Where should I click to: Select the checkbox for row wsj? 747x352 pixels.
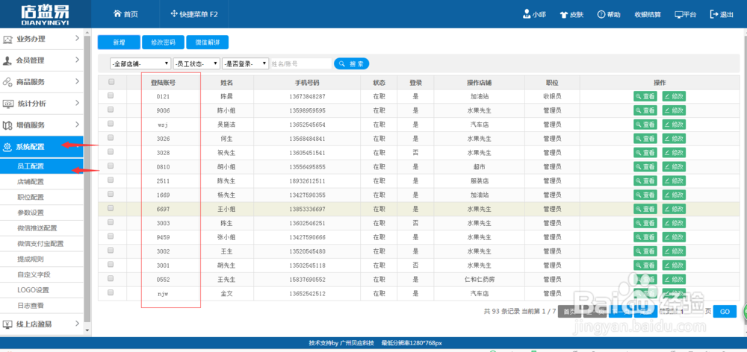pos(111,124)
